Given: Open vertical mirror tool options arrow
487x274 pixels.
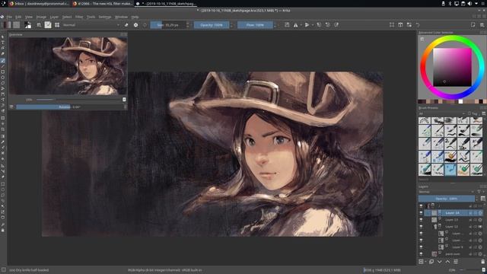Looking at the screenshot, I should click(312, 25).
